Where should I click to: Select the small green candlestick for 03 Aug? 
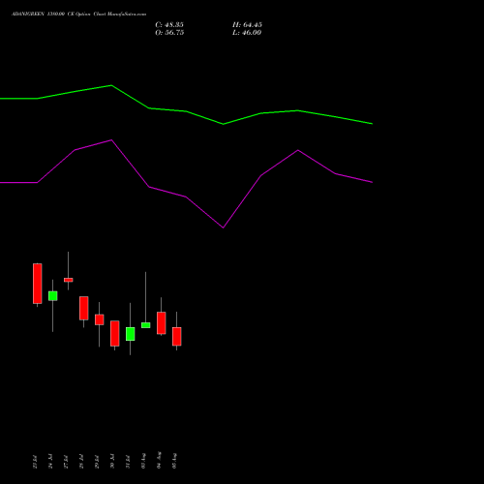(146, 325)
